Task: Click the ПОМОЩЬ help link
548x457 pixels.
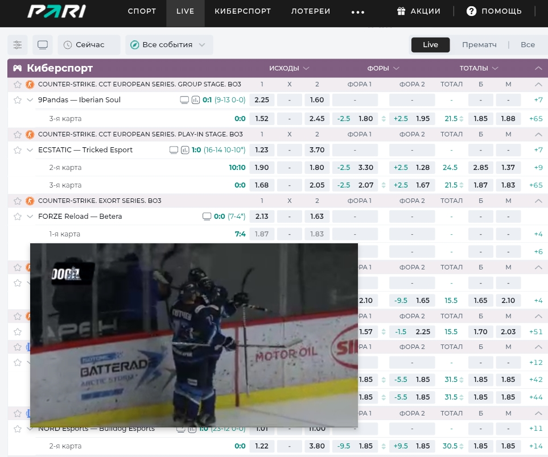Action: [494, 11]
